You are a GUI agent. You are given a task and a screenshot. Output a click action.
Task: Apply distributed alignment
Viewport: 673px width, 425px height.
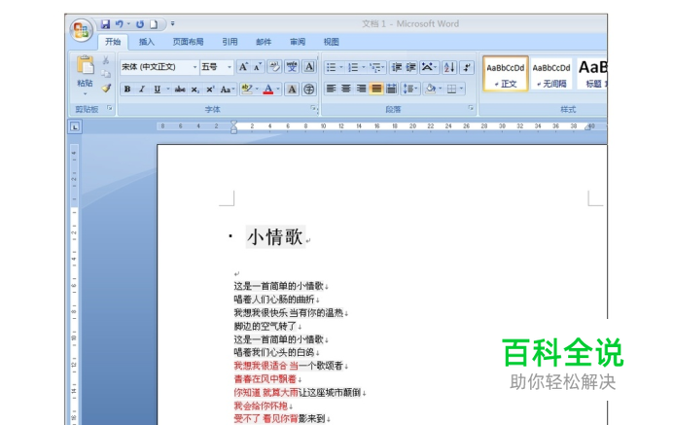(x=391, y=89)
